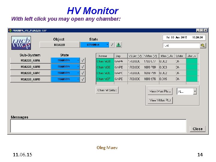Click the warning triangle icon beside State
This screenshot has height=162, width=216.
(118, 45)
